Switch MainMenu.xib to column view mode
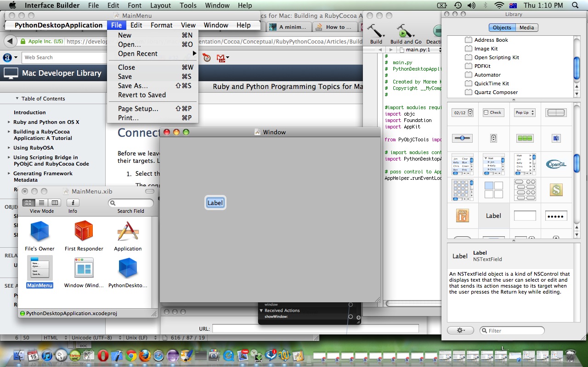588x367 pixels. (55, 202)
